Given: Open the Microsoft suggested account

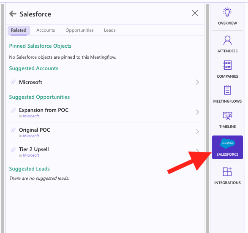Looking at the screenshot, I should (x=105, y=82).
